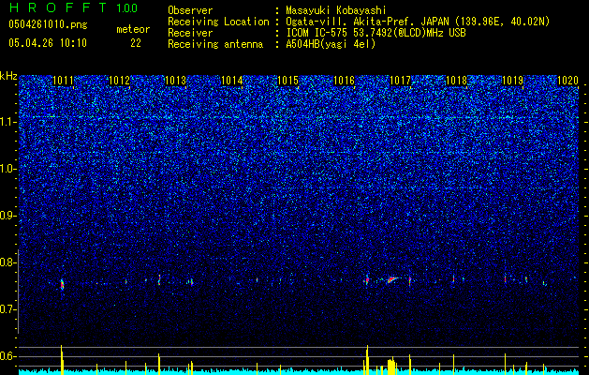589x375 pixels.
Task: Click the tall yellow intensity spike just before 1011
Action: (62, 360)
